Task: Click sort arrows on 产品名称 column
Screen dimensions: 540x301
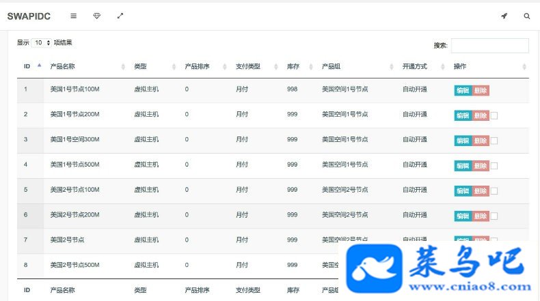Action: tap(123, 67)
